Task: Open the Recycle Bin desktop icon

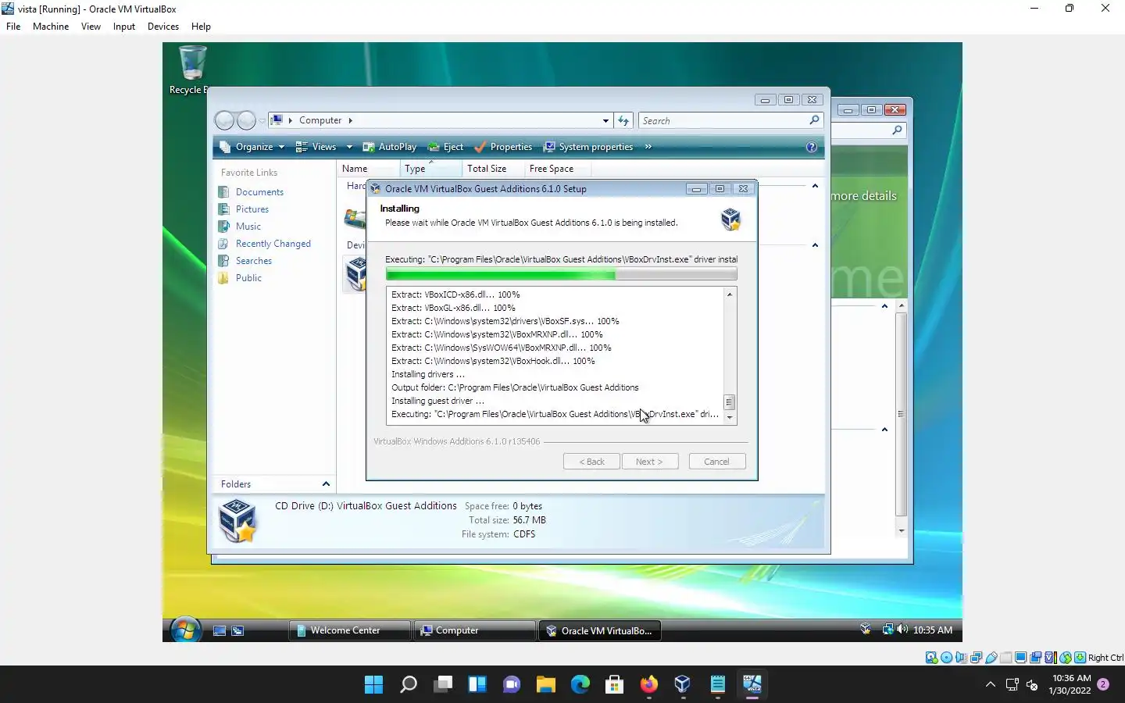Action: coord(192,70)
